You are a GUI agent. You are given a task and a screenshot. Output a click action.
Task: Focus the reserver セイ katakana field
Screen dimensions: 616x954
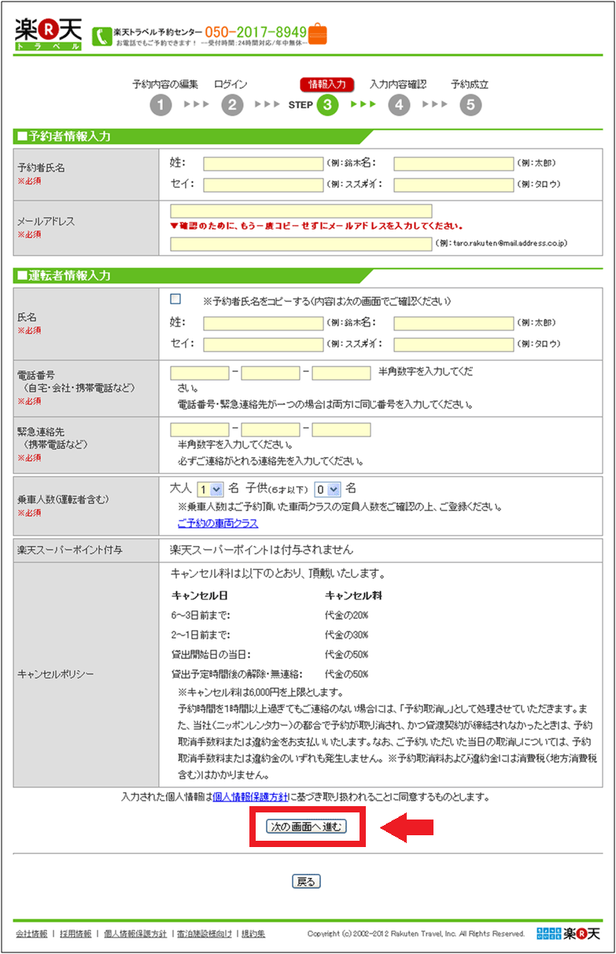click(x=263, y=185)
